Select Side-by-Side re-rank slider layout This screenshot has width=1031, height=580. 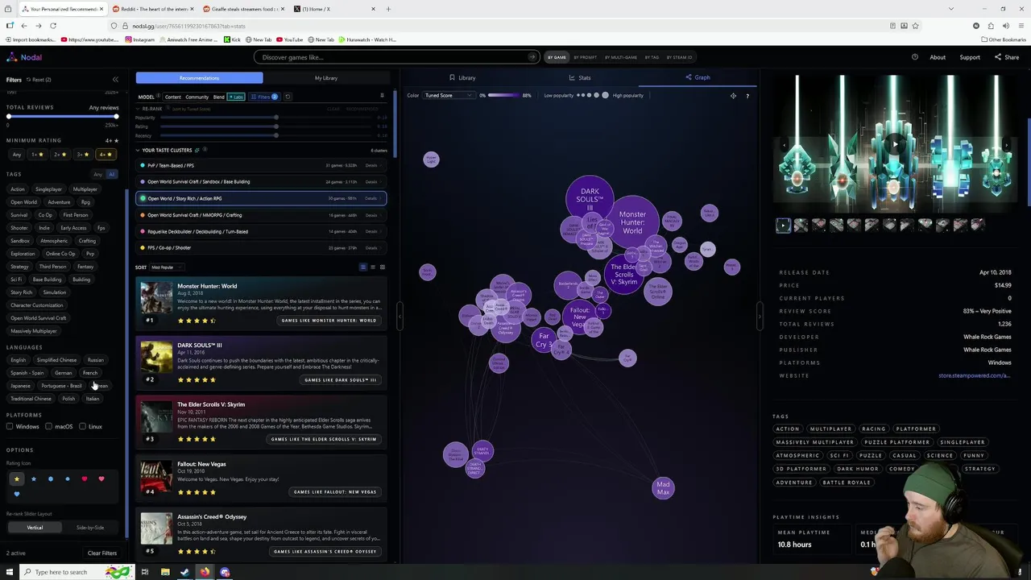click(x=90, y=528)
